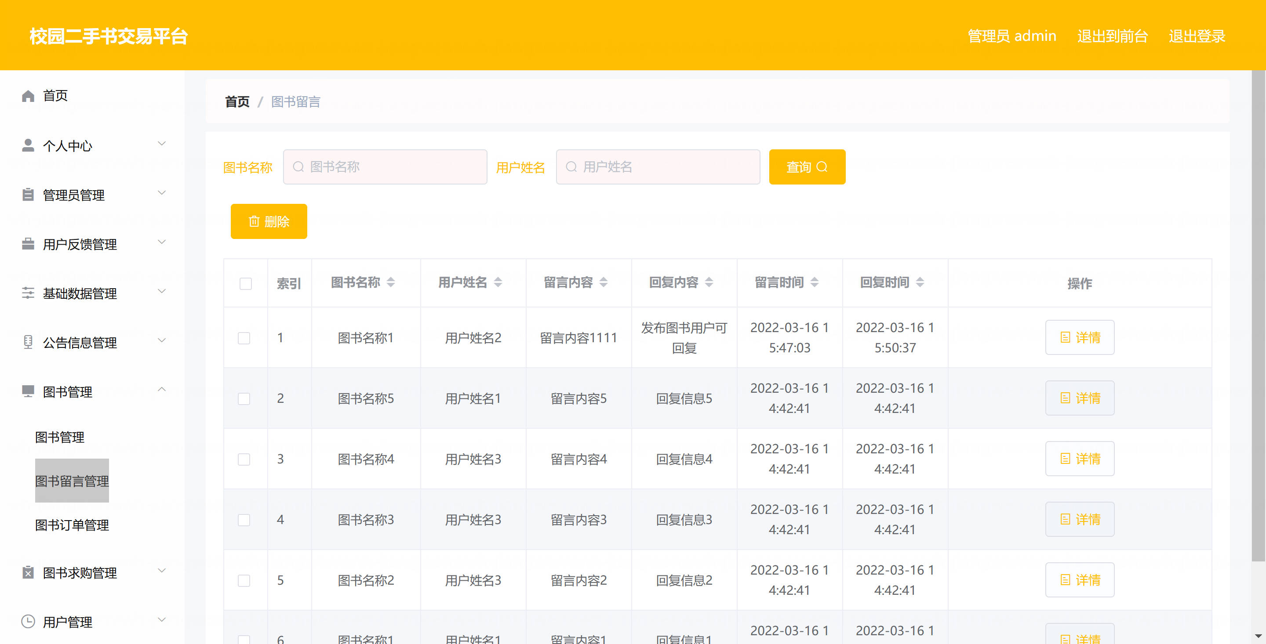This screenshot has height=644, width=1266.
Task: Open 详情 for row 3 图书名称4
Action: tap(1080, 459)
